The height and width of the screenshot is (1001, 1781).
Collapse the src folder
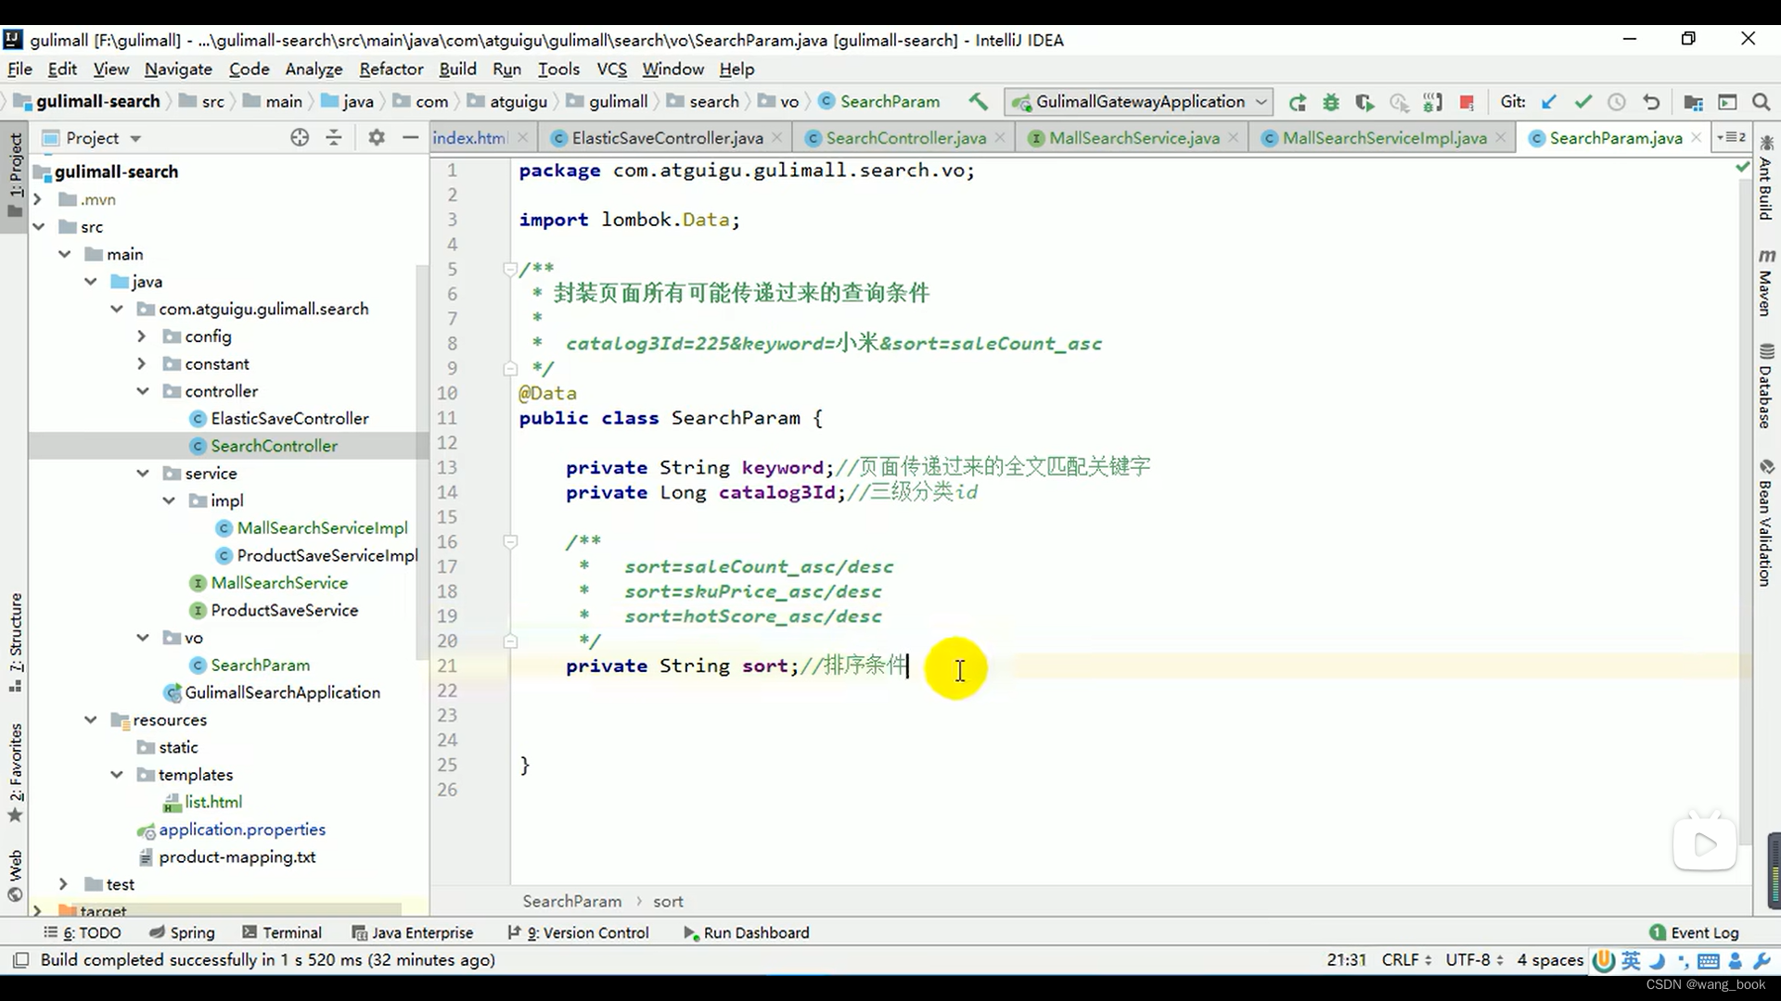coord(38,227)
